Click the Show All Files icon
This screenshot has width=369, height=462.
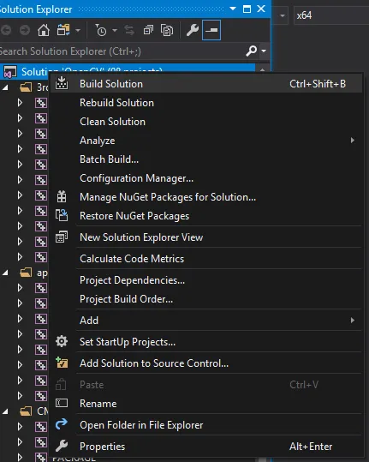[x=167, y=30]
